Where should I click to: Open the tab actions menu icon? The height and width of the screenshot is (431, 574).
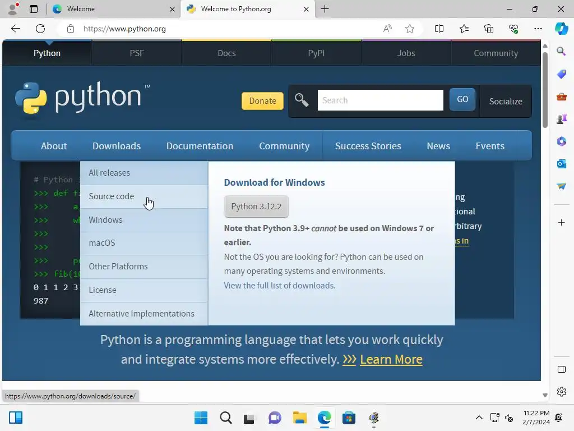click(x=33, y=9)
